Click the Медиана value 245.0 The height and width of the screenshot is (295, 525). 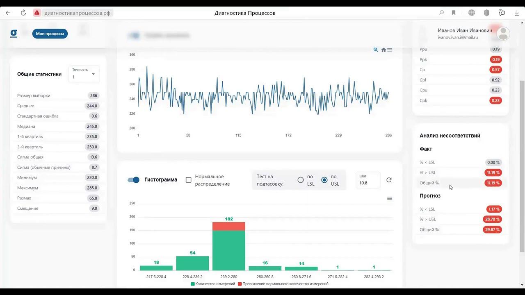92,126
